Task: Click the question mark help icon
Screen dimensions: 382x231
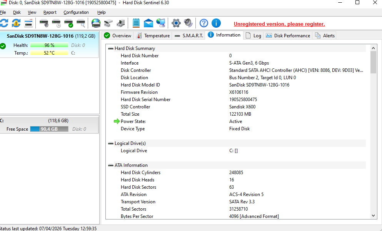Action: [204, 23]
